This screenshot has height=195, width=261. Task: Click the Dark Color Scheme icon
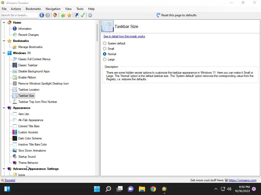click(x=15, y=138)
